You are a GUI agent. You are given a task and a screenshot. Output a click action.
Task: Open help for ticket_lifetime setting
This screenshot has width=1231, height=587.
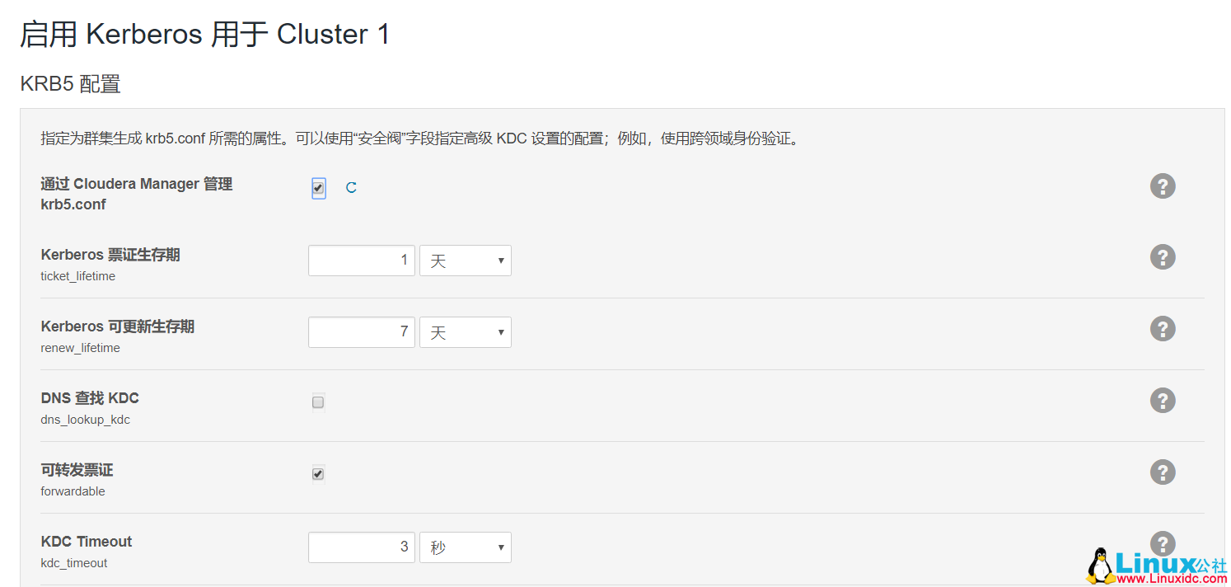1163,256
